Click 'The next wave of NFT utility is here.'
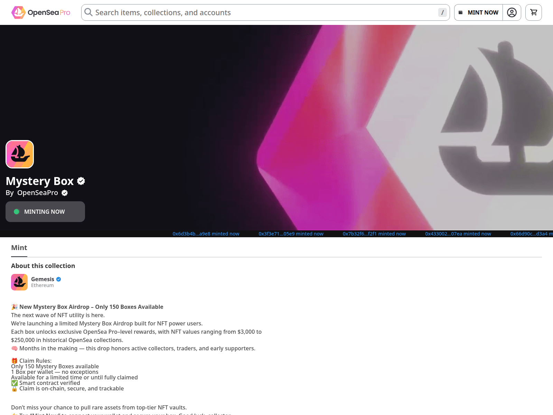 coord(58,315)
